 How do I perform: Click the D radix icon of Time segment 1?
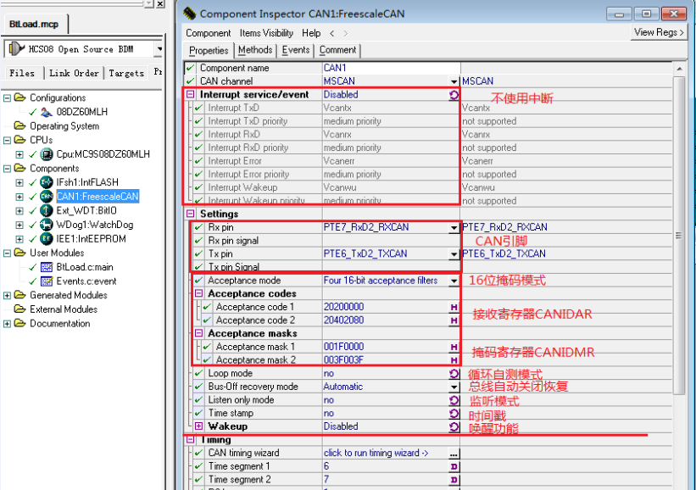point(454,466)
